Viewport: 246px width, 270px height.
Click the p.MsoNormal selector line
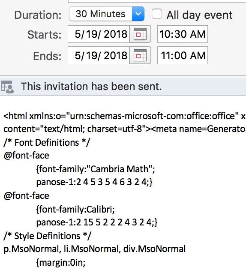95,249
